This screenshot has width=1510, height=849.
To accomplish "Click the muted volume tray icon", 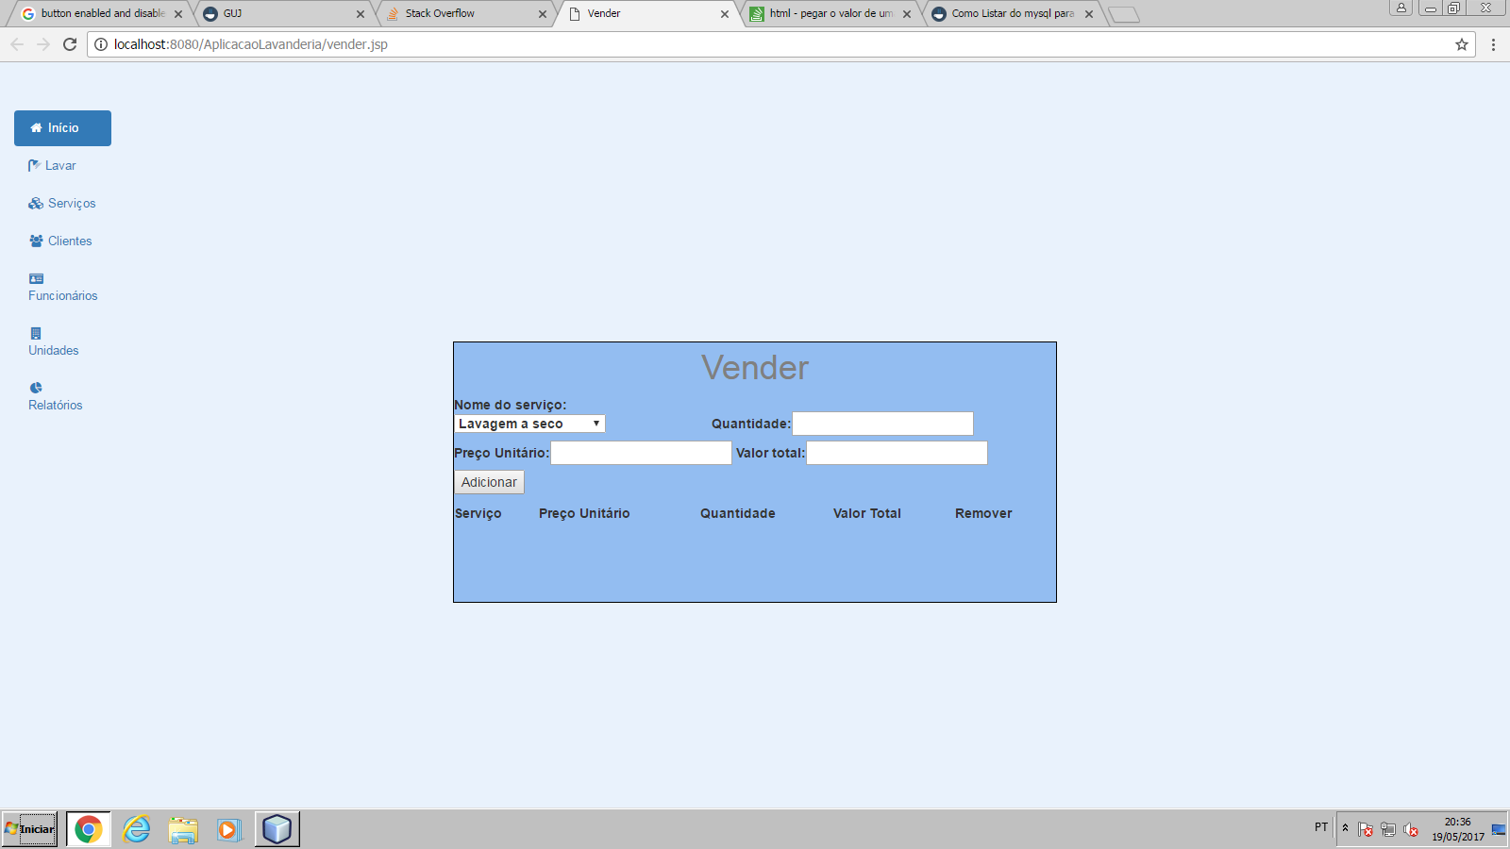I will click(x=1411, y=829).
